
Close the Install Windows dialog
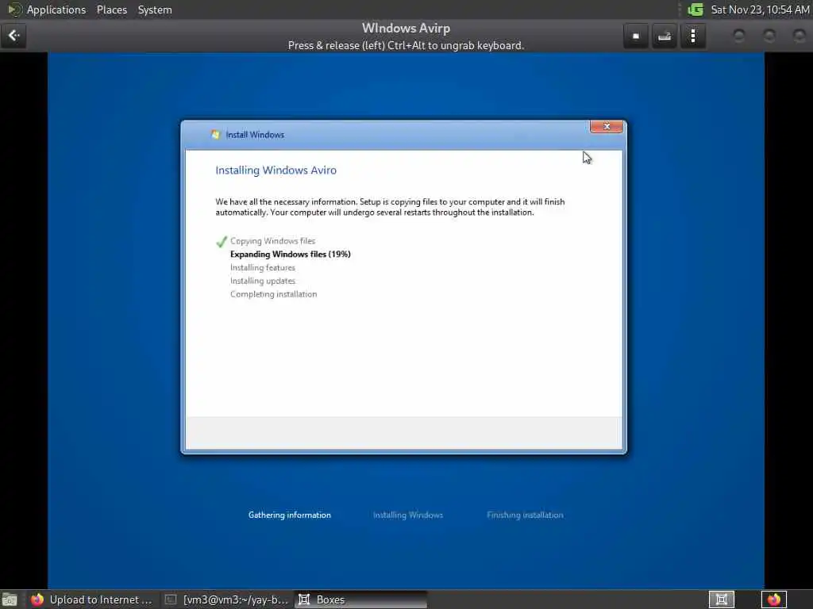click(607, 126)
